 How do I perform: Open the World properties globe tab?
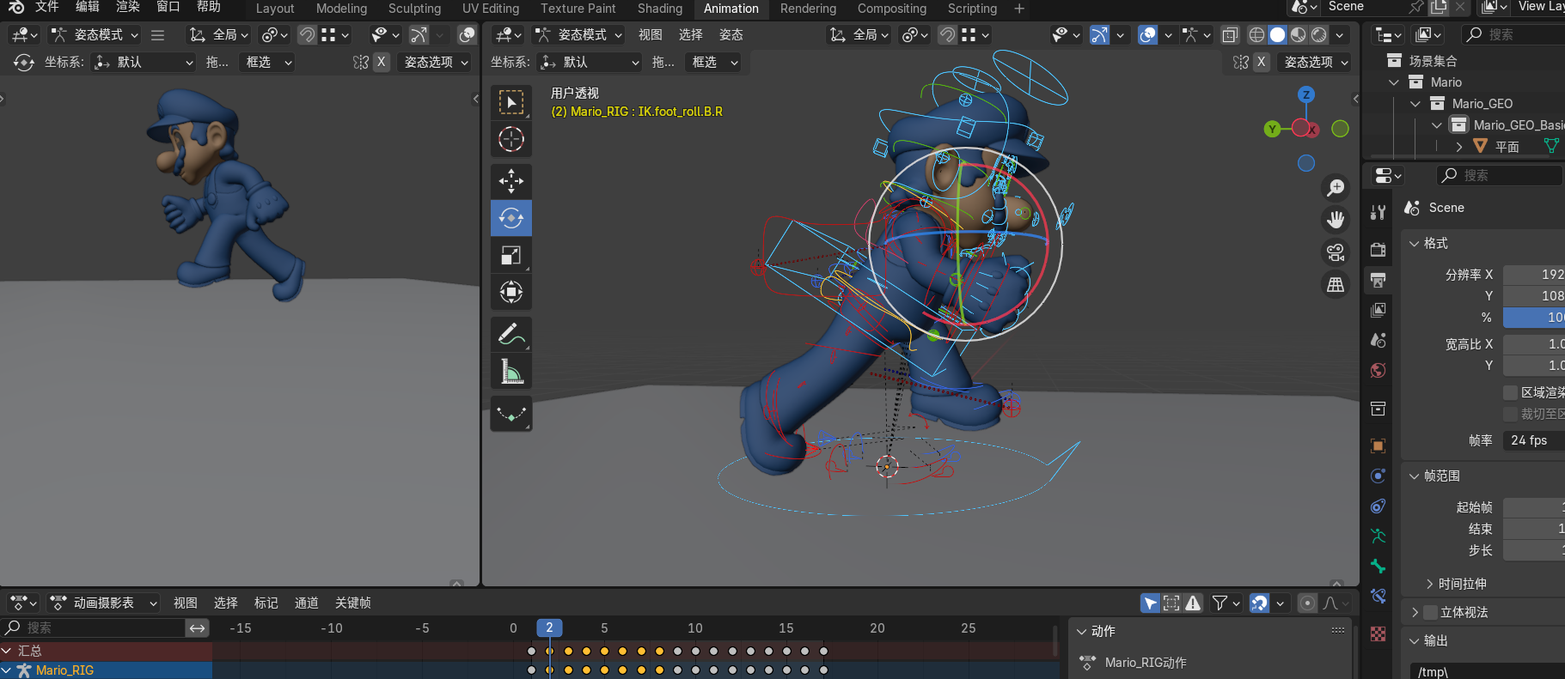click(1379, 371)
